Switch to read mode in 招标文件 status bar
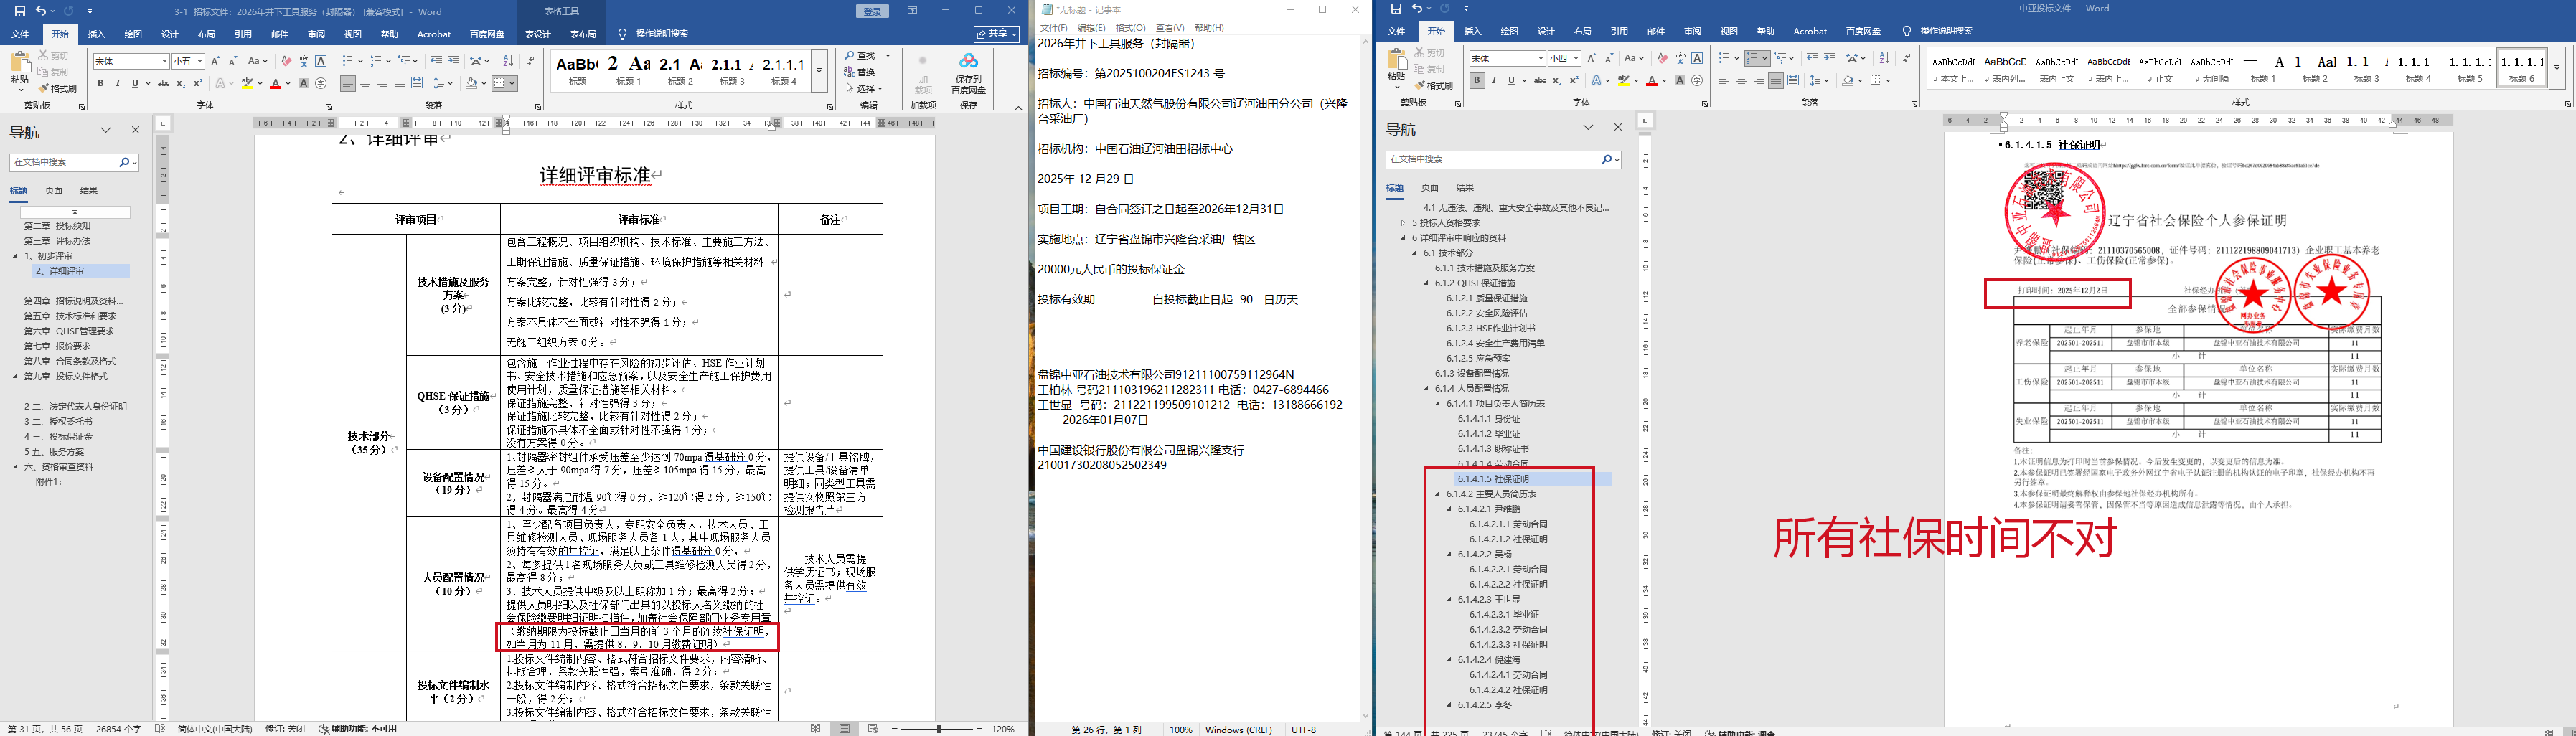This screenshot has height=736, width=2576. pos(816,729)
